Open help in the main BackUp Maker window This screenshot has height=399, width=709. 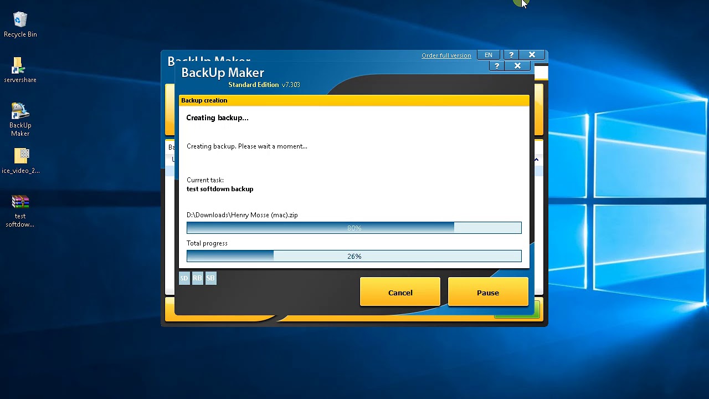pyautogui.click(x=511, y=55)
